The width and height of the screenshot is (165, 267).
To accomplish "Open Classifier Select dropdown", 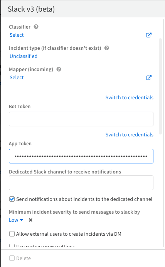I will pos(17,35).
